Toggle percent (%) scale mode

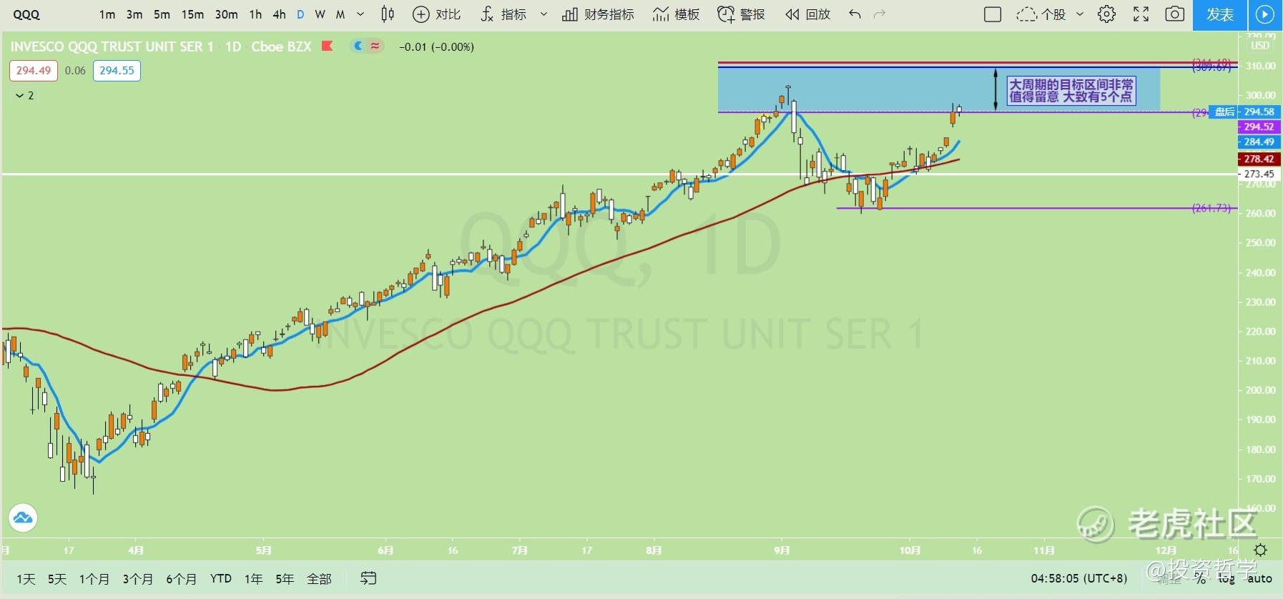[1201, 578]
